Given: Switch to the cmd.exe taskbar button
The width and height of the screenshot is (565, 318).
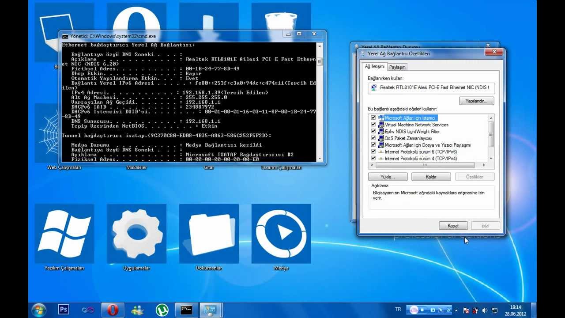Looking at the screenshot, I should click(x=186, y=310).
